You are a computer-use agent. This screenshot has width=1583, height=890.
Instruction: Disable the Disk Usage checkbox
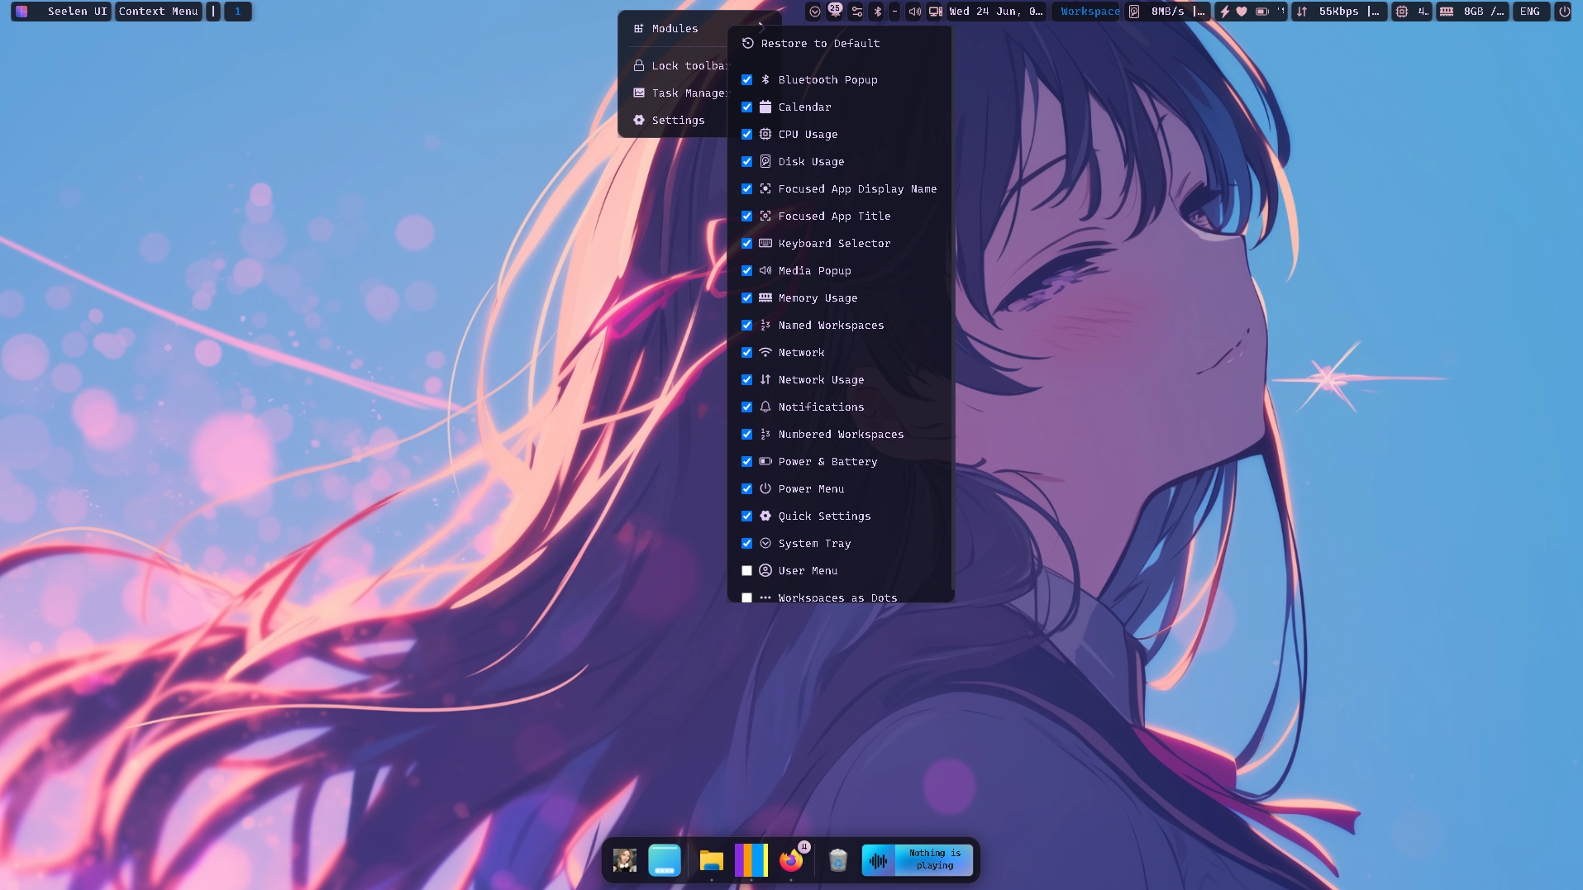pos(746,161)
